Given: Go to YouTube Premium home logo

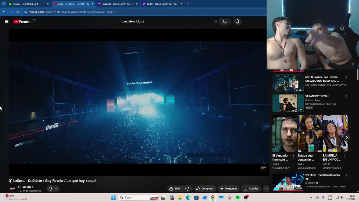Looking at the screenshot, I should click(23, 22).
